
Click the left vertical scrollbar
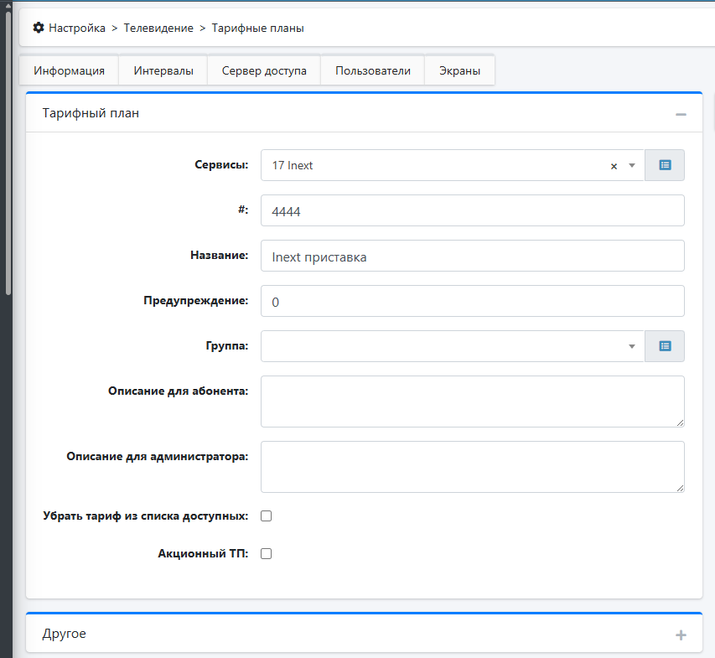pos(8,151)
